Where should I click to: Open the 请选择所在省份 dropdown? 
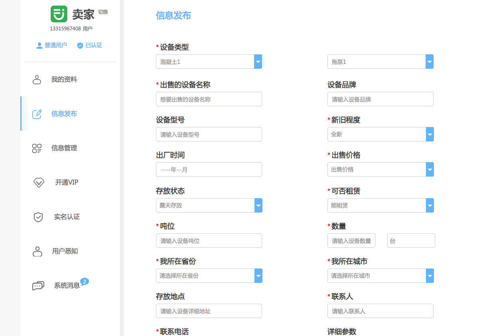[x=209, y=276]
